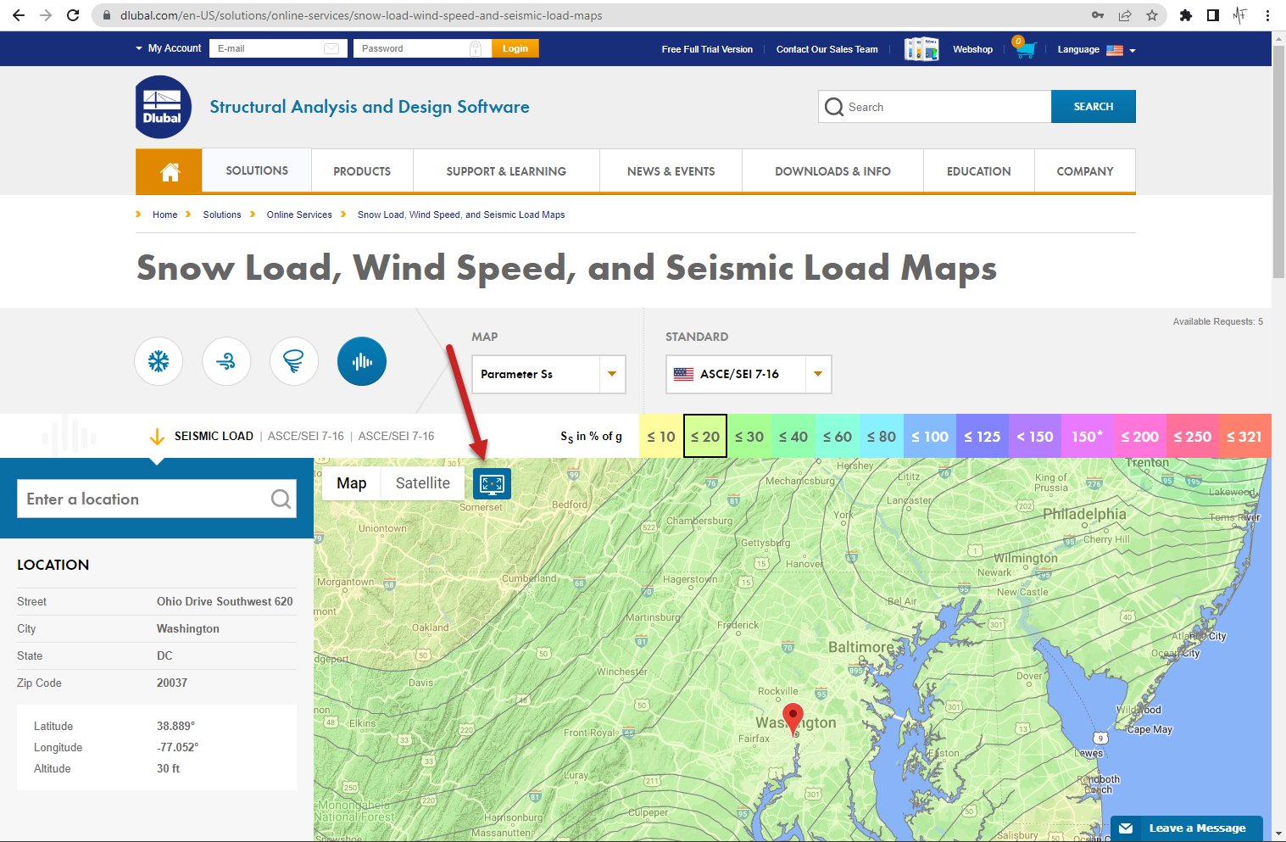Viewport: 1286px width, 842px height.
Task: Click the Dlubal logo
Action: tap(162, 106)
